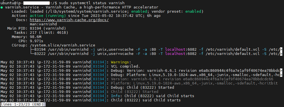Click the green 'active (running)' status text
The width and height of the screenshot is (284, 107).
[48, 16]
